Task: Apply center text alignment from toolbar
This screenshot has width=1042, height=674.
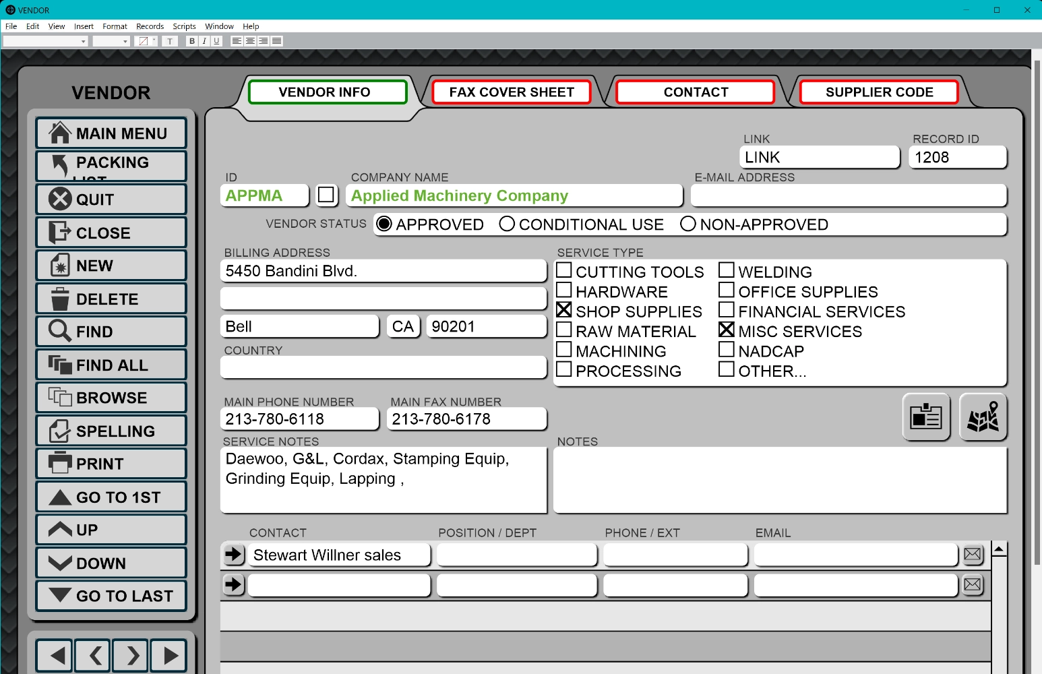Action: click(250, 41)
